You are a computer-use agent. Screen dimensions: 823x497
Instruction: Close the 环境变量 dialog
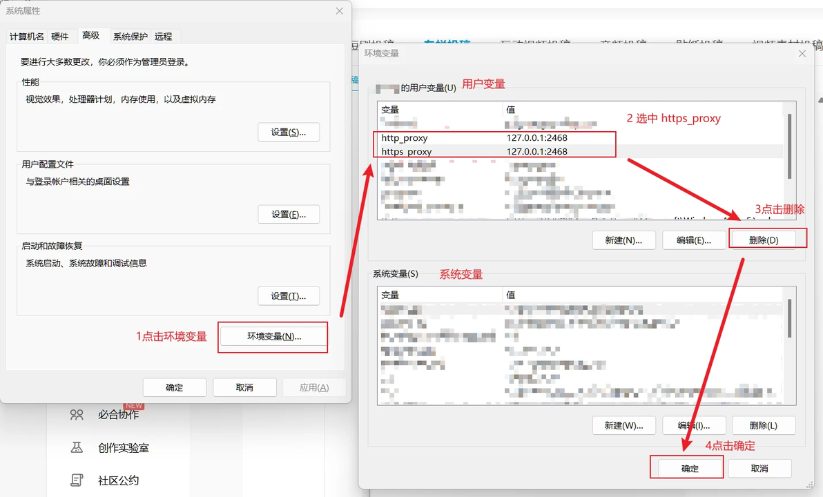802,54
